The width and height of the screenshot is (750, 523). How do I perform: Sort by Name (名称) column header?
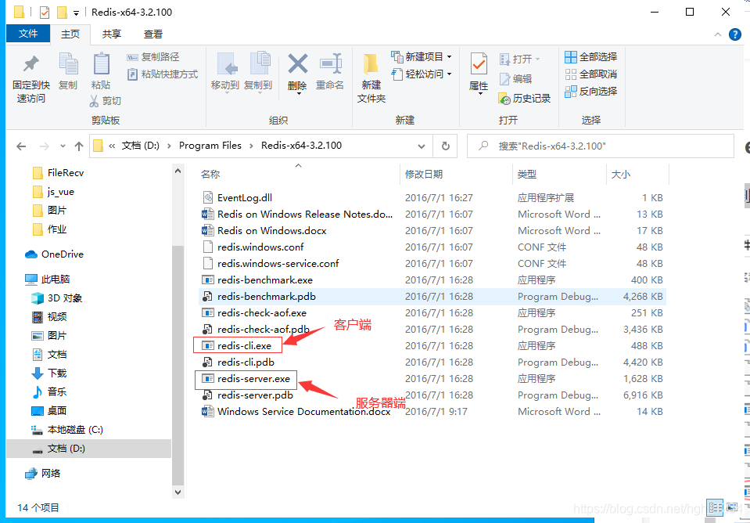click(210, 175)
